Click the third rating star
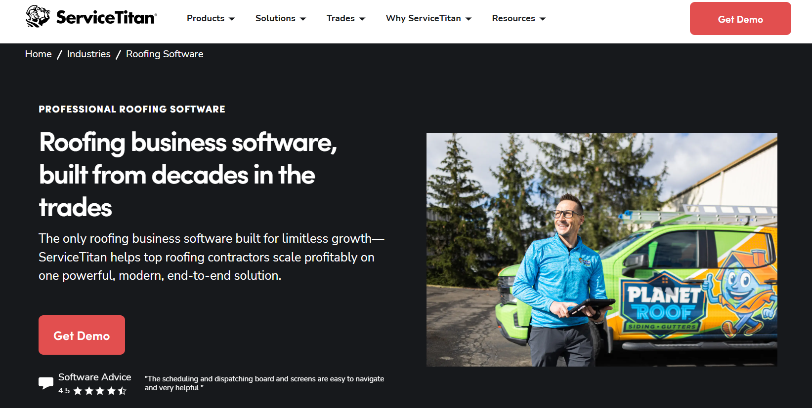 100,391
